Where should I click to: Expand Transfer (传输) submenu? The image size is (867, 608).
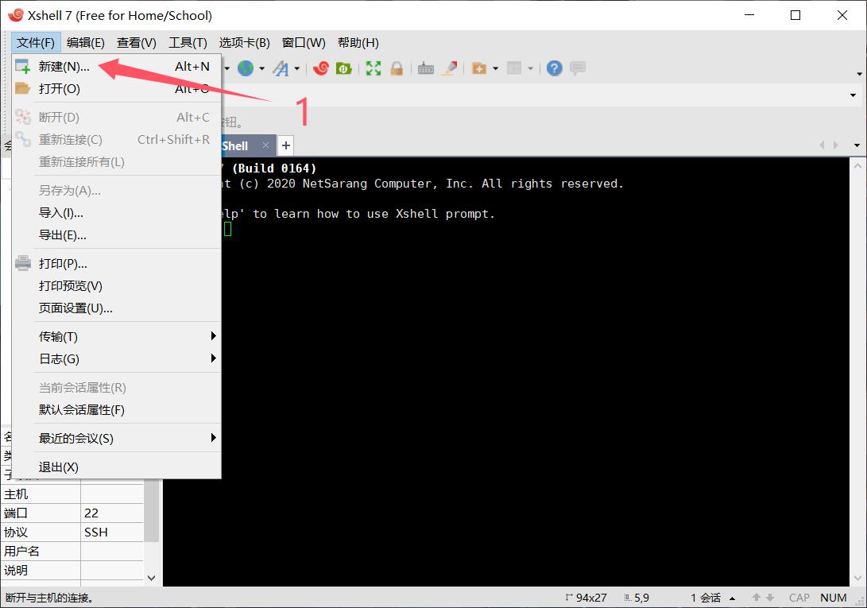pos(116,337)
